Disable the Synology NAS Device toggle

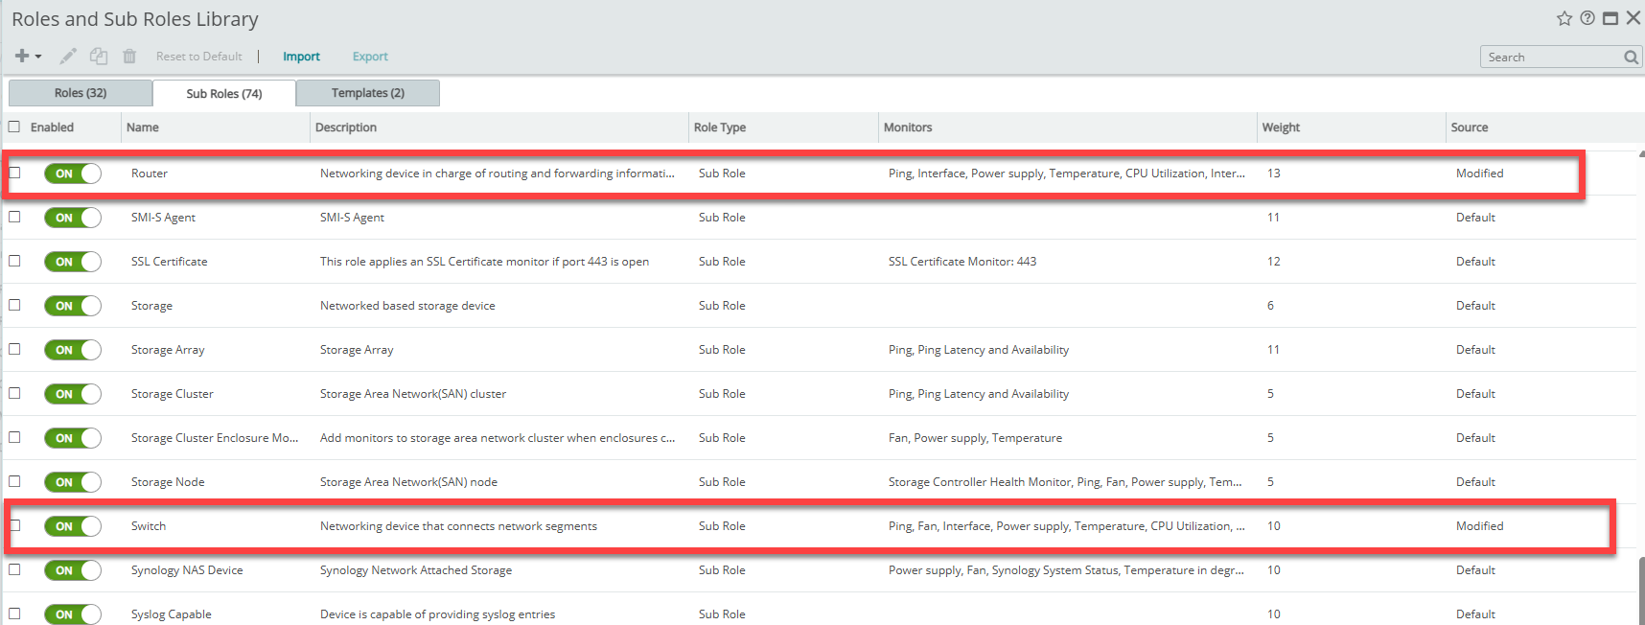pos(73,570)
